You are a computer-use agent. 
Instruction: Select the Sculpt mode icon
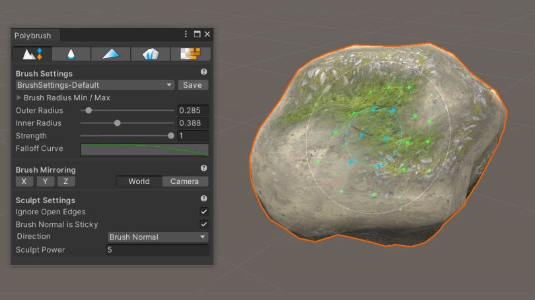pos(32,54)
